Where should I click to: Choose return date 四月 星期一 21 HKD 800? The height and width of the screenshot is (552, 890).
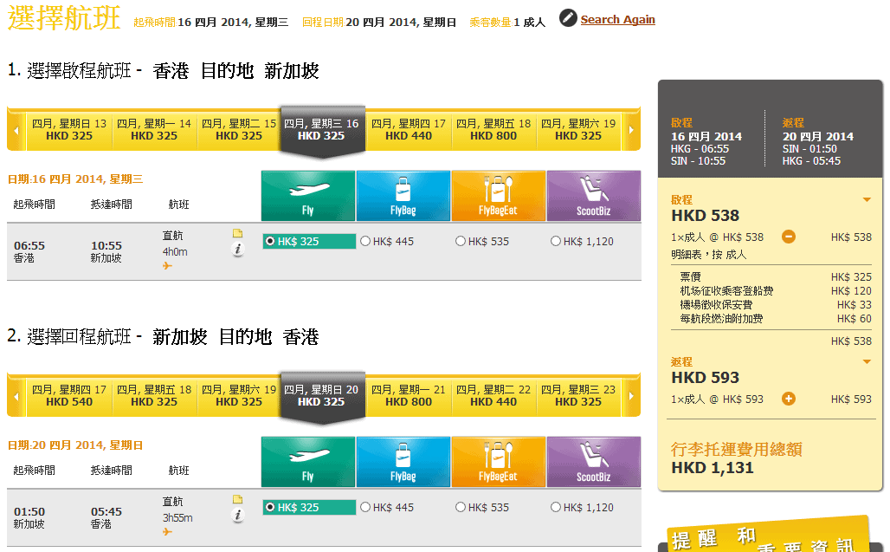click(409, 396)
